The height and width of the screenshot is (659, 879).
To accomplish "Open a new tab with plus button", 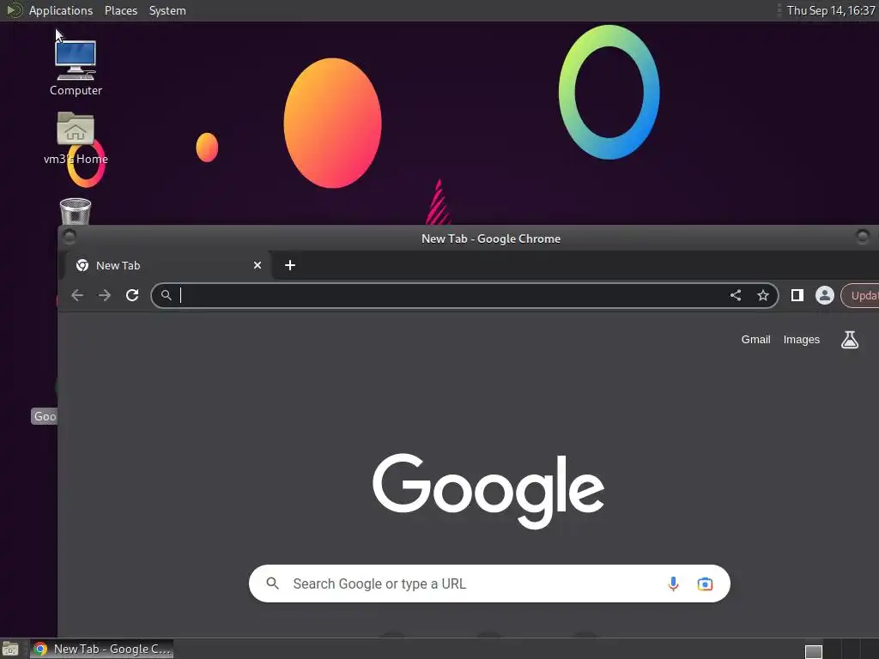I will pos(290,265).
